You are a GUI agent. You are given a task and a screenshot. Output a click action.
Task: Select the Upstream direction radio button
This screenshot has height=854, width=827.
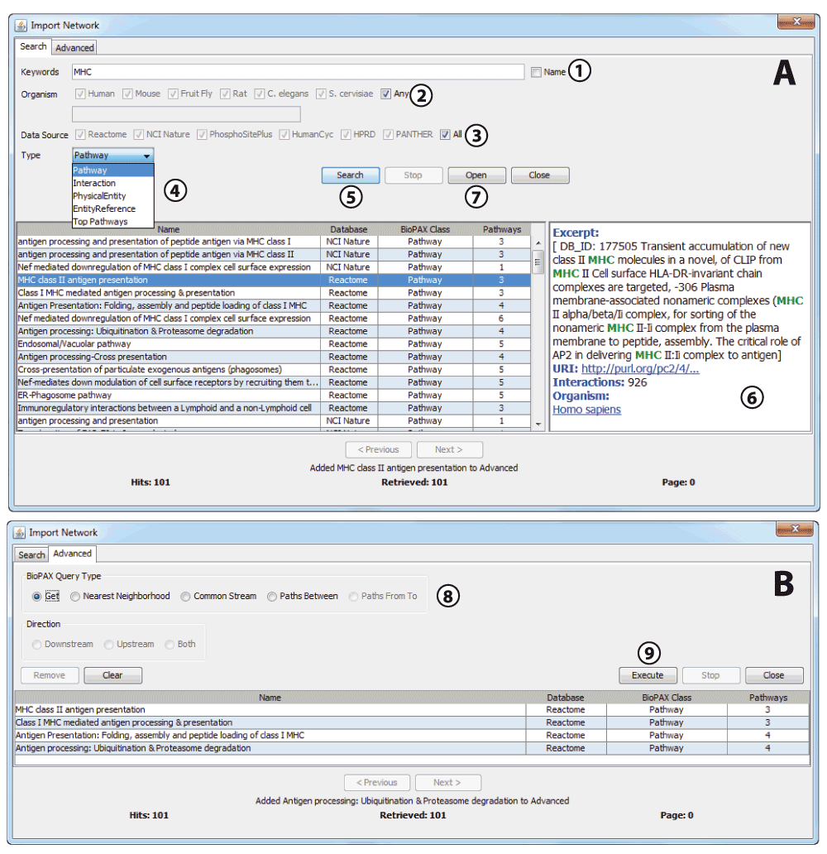109,645
